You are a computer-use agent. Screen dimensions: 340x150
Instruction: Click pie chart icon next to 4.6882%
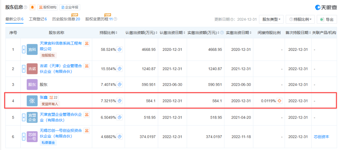[x=120, y=137]
